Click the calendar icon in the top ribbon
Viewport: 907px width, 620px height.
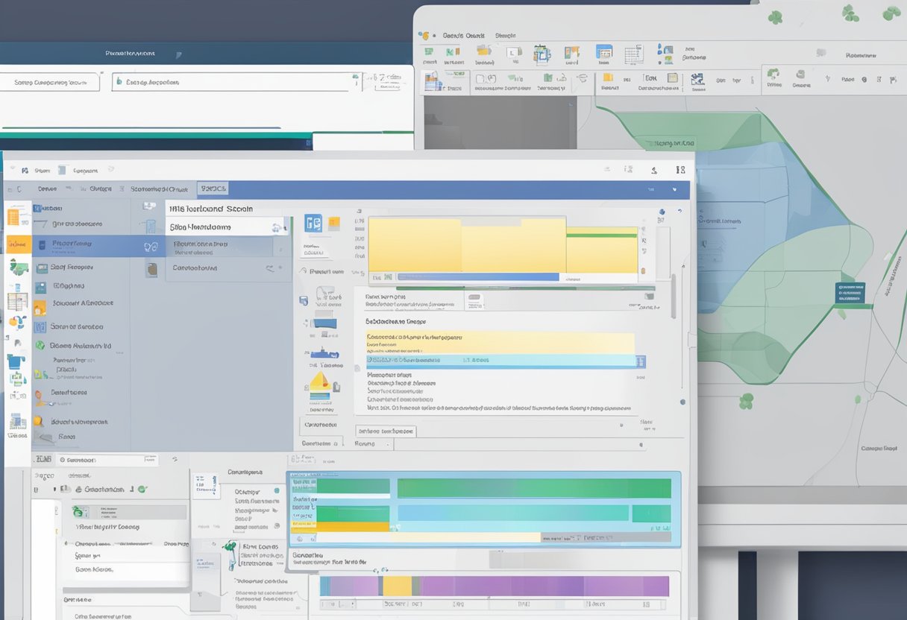point(603,52)
